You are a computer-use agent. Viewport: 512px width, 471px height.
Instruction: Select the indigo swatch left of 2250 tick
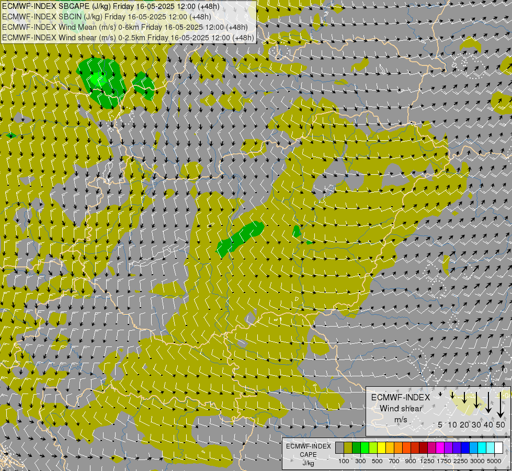pos(457,448)
